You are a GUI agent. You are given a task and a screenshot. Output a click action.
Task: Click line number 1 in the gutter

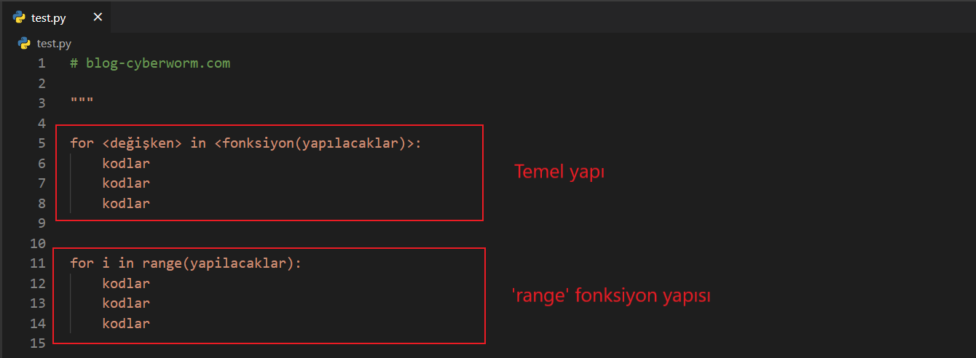[42, 63]
